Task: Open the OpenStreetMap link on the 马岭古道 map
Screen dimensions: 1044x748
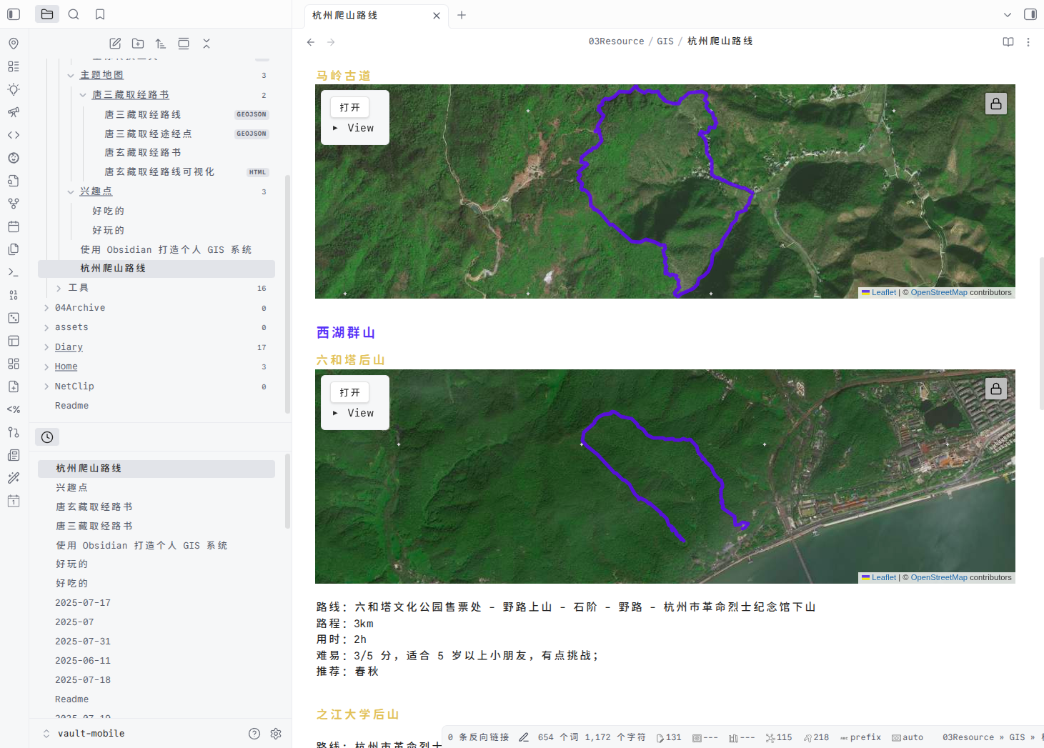Action: point(938,292)
